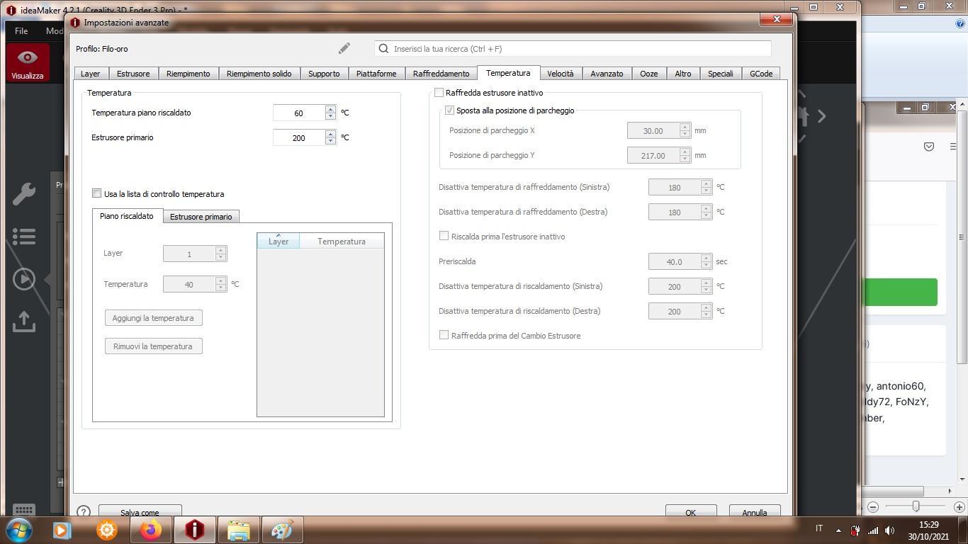
Task: Click the settings search field
Action: (x=573, y=49)
